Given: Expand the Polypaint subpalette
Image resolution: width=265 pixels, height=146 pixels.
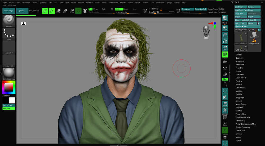Looking at the screenshot, I should (239, 107).
